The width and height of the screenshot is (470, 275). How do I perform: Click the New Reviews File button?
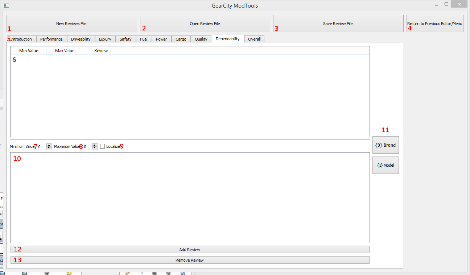pos(71,24)
